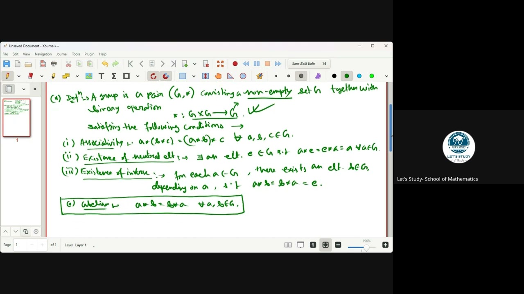Select the Text tool
The height and width of the screenshot is (294, 524).
102,76
